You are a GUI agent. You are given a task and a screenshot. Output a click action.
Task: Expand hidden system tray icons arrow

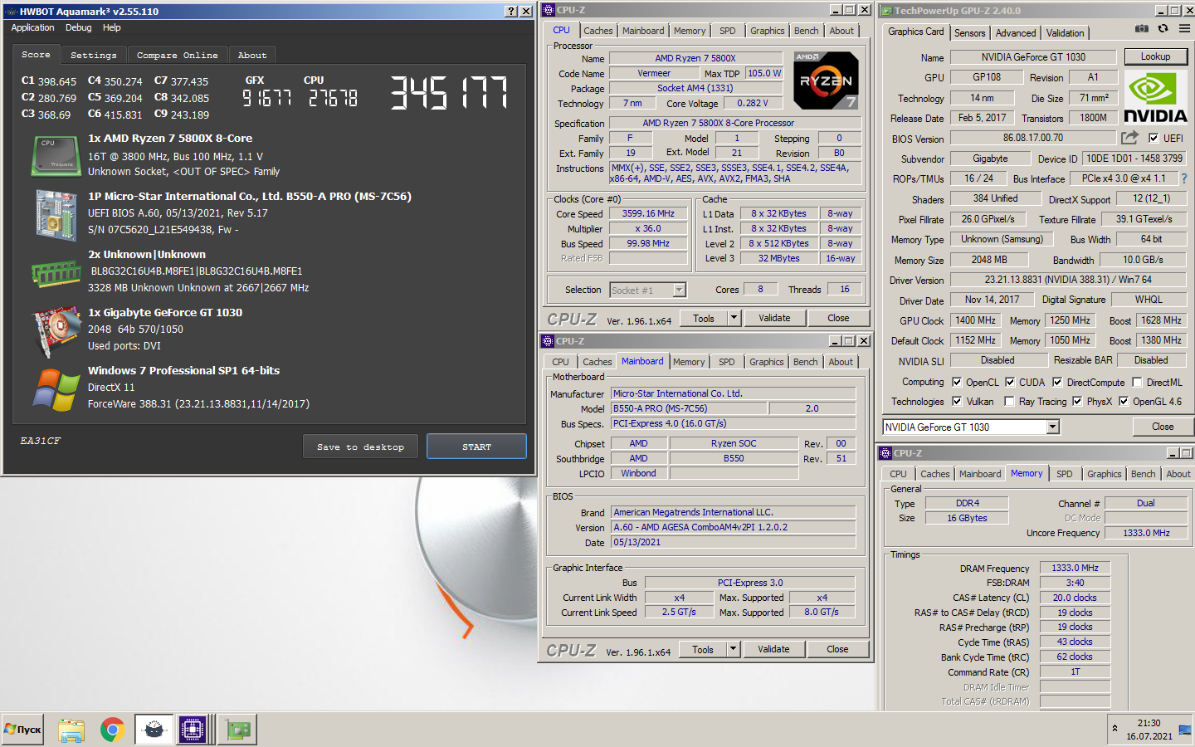pos(1115,729)
